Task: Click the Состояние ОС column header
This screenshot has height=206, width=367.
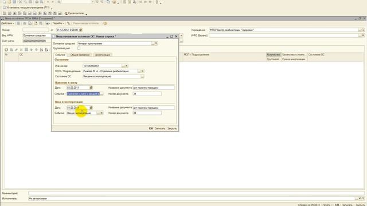Action: pos(335,54)
